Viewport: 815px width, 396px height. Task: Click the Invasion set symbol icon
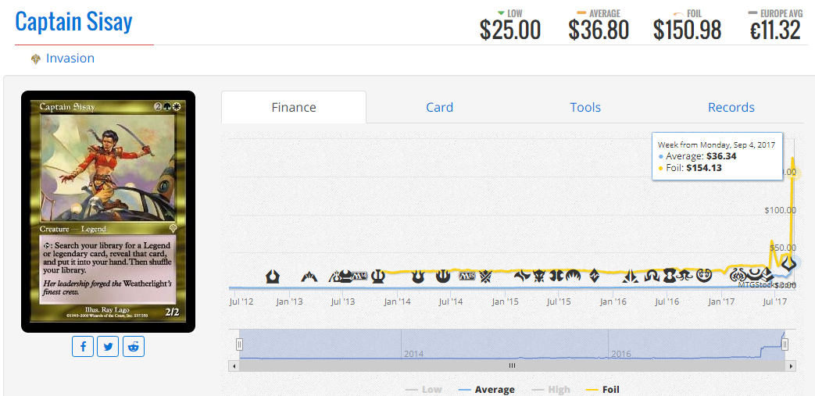(36, 59)
